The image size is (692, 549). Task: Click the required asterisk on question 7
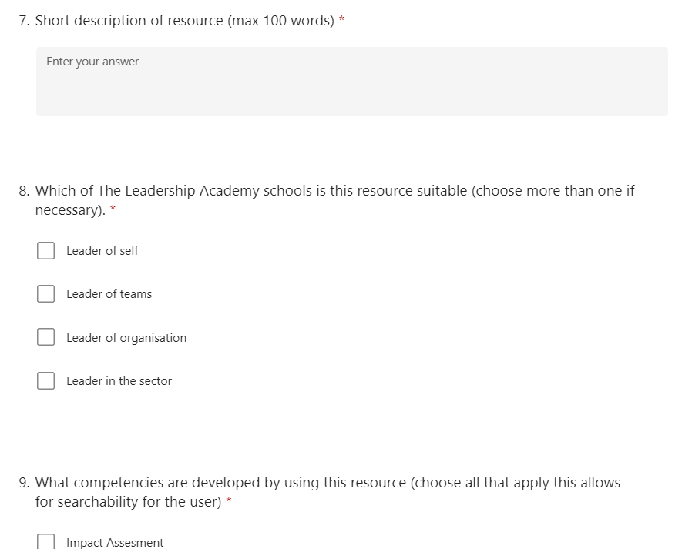tap(341, 19)
